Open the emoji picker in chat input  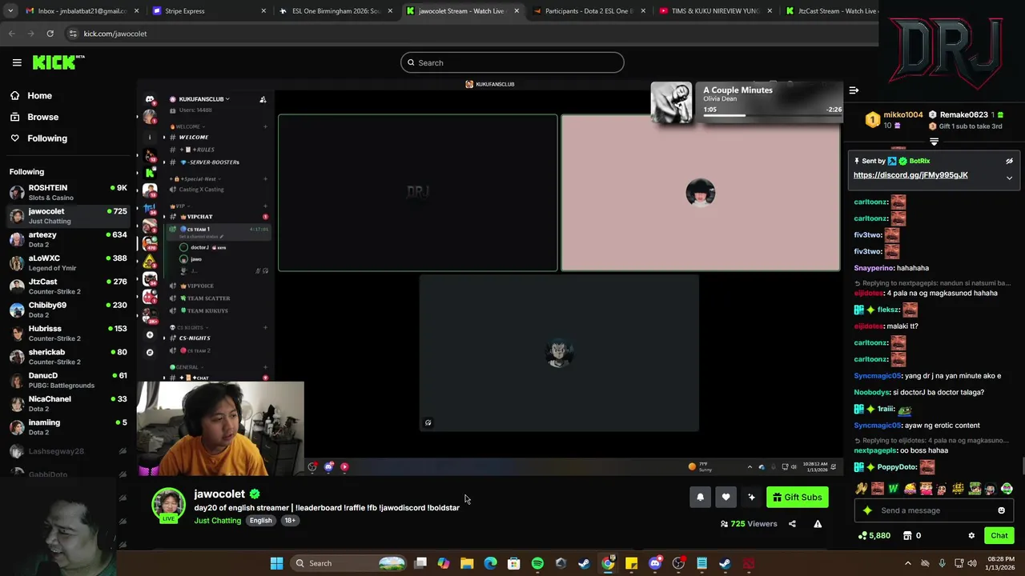click(1001, 510)
